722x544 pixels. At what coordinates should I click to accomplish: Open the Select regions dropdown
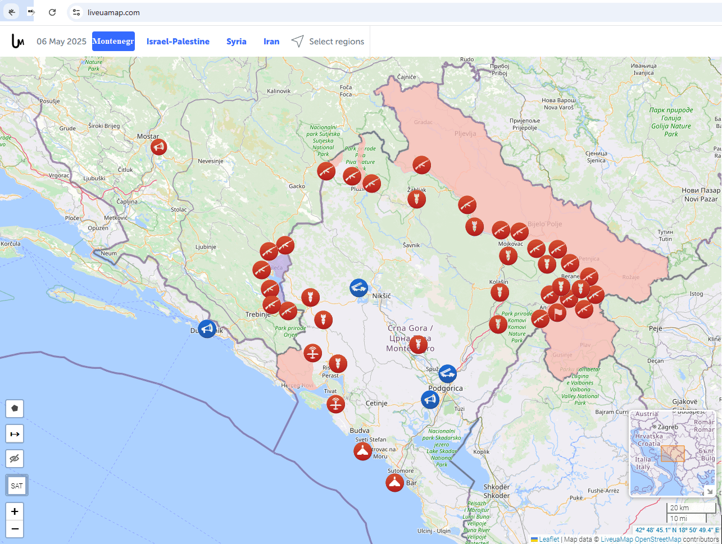328,42
